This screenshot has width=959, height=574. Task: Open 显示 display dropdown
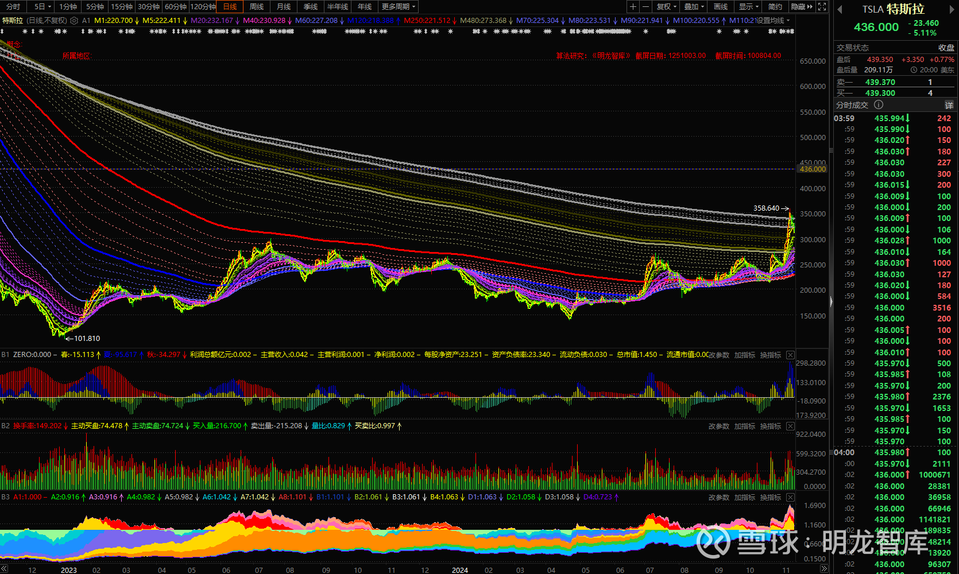click(x=749, y=7)
